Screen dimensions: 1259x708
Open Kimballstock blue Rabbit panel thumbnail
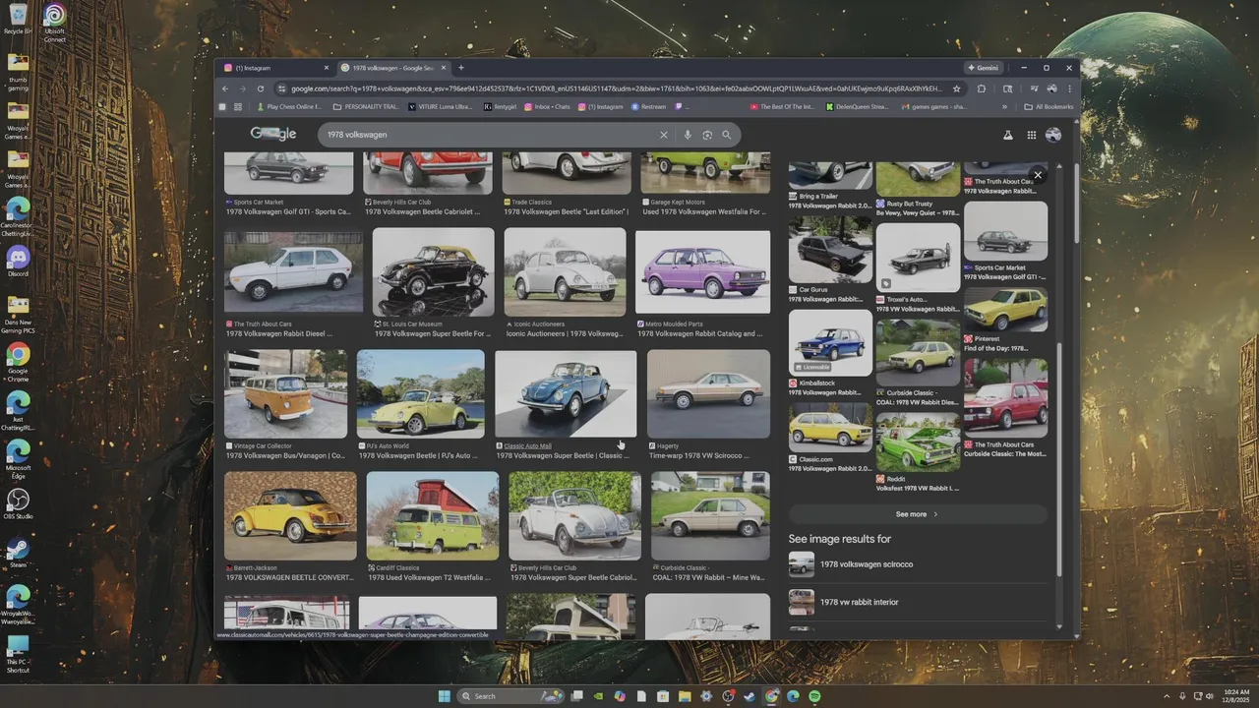tap(830, 342)
